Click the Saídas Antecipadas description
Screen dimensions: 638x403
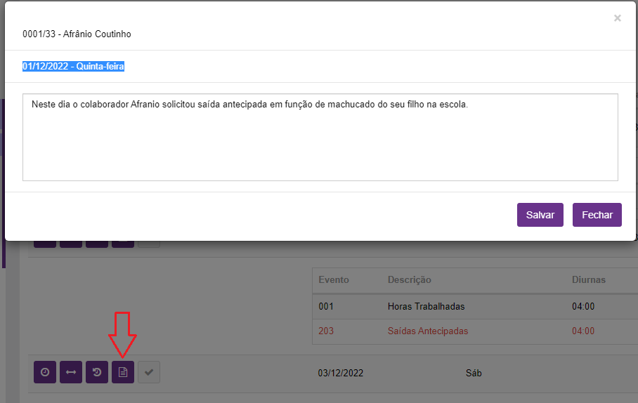click(427, 331)
